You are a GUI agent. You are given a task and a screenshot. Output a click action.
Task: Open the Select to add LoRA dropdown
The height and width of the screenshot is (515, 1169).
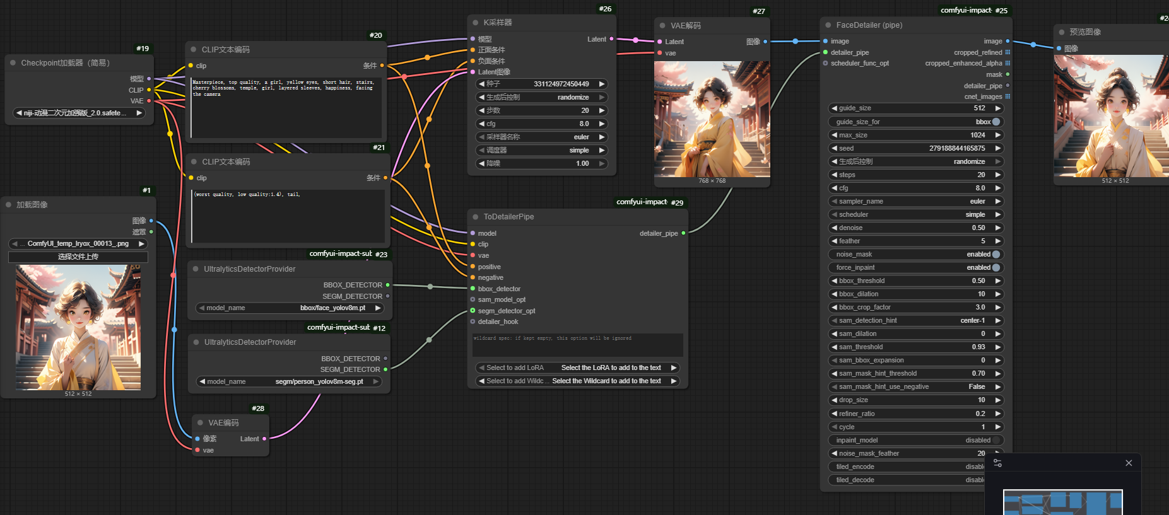tap(577, 367)
